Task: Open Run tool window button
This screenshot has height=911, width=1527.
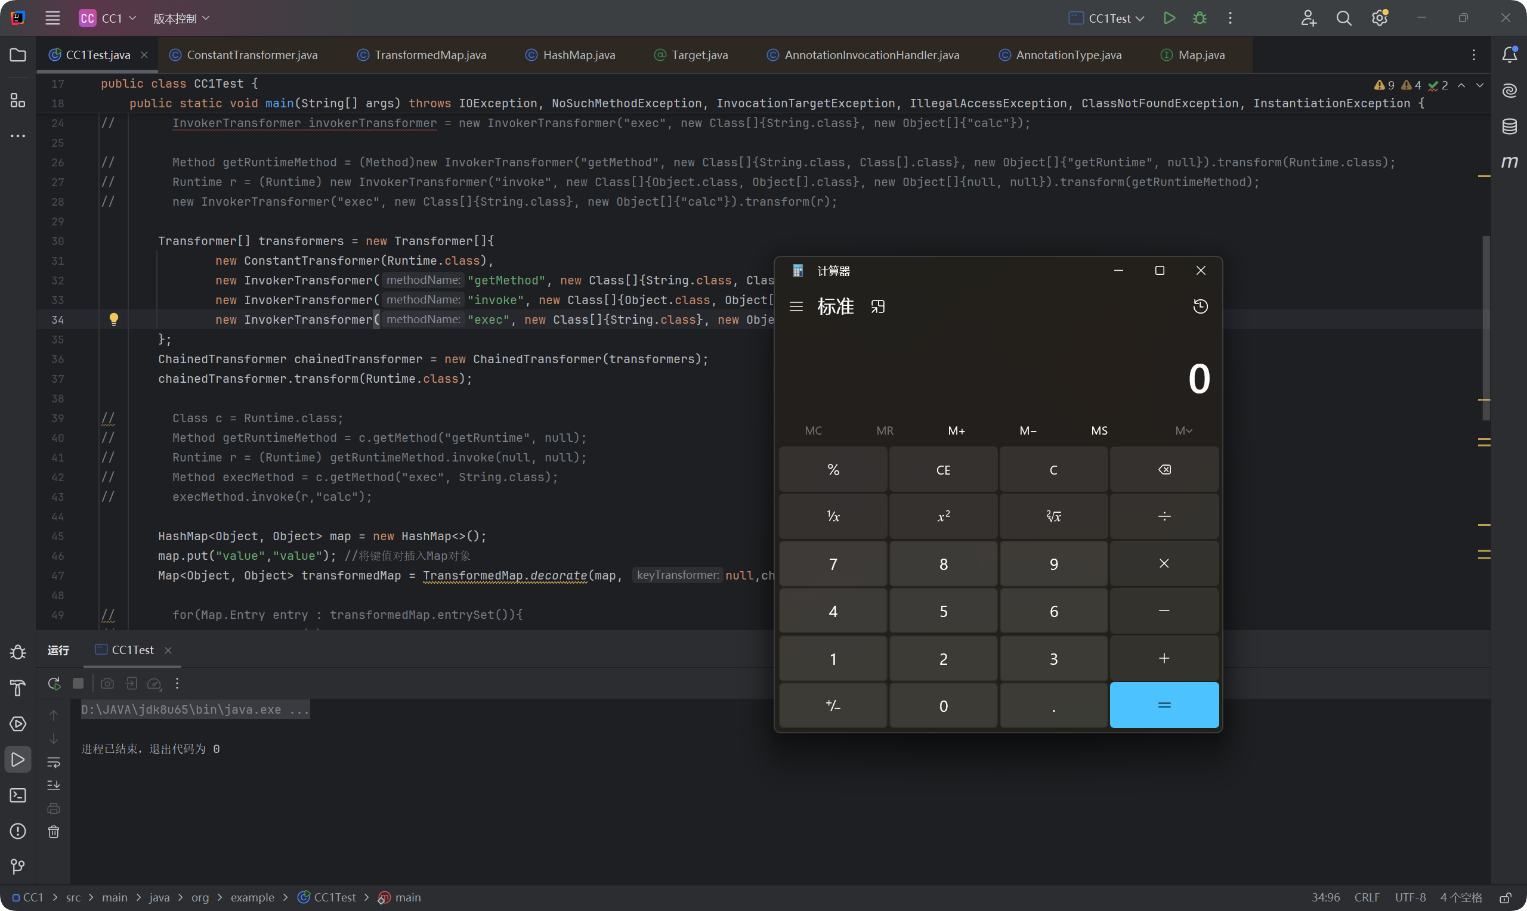Action: [x=18, y=760]
